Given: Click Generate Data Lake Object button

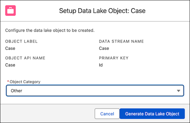Looking at the screenshot, I should click(x=152, y=114).
